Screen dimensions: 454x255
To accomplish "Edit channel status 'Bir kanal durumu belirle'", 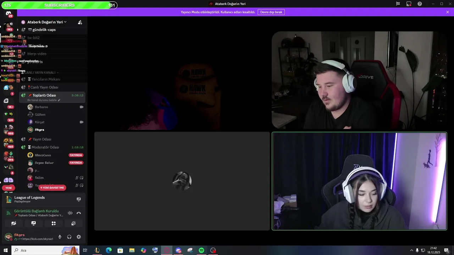I will click(44, 100).
